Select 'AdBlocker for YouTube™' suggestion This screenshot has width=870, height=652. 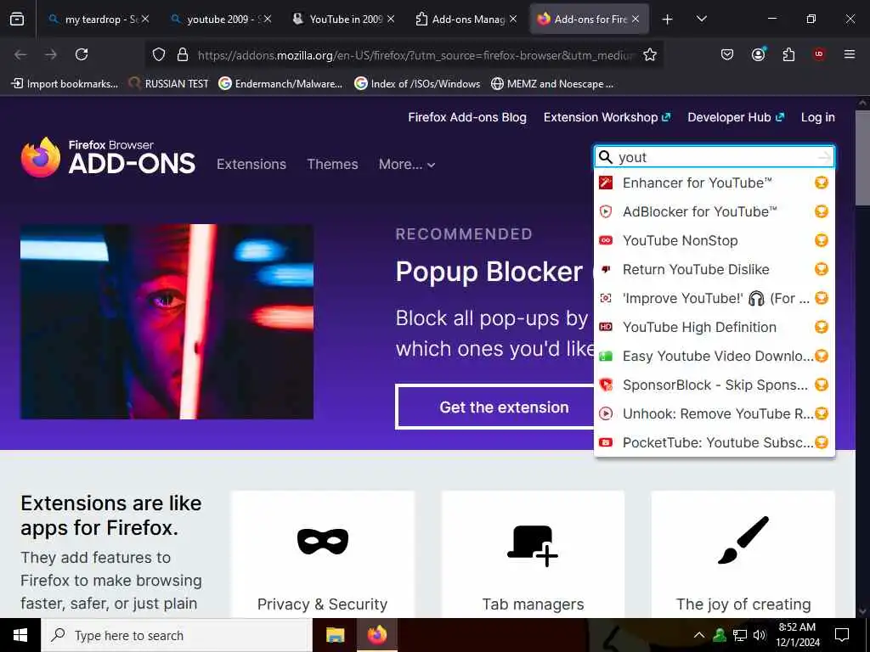click(x=714, y=211)
